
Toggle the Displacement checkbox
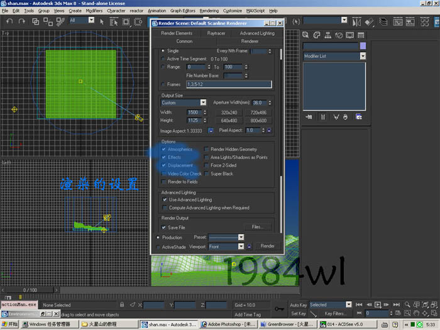[x=163, y=165]
